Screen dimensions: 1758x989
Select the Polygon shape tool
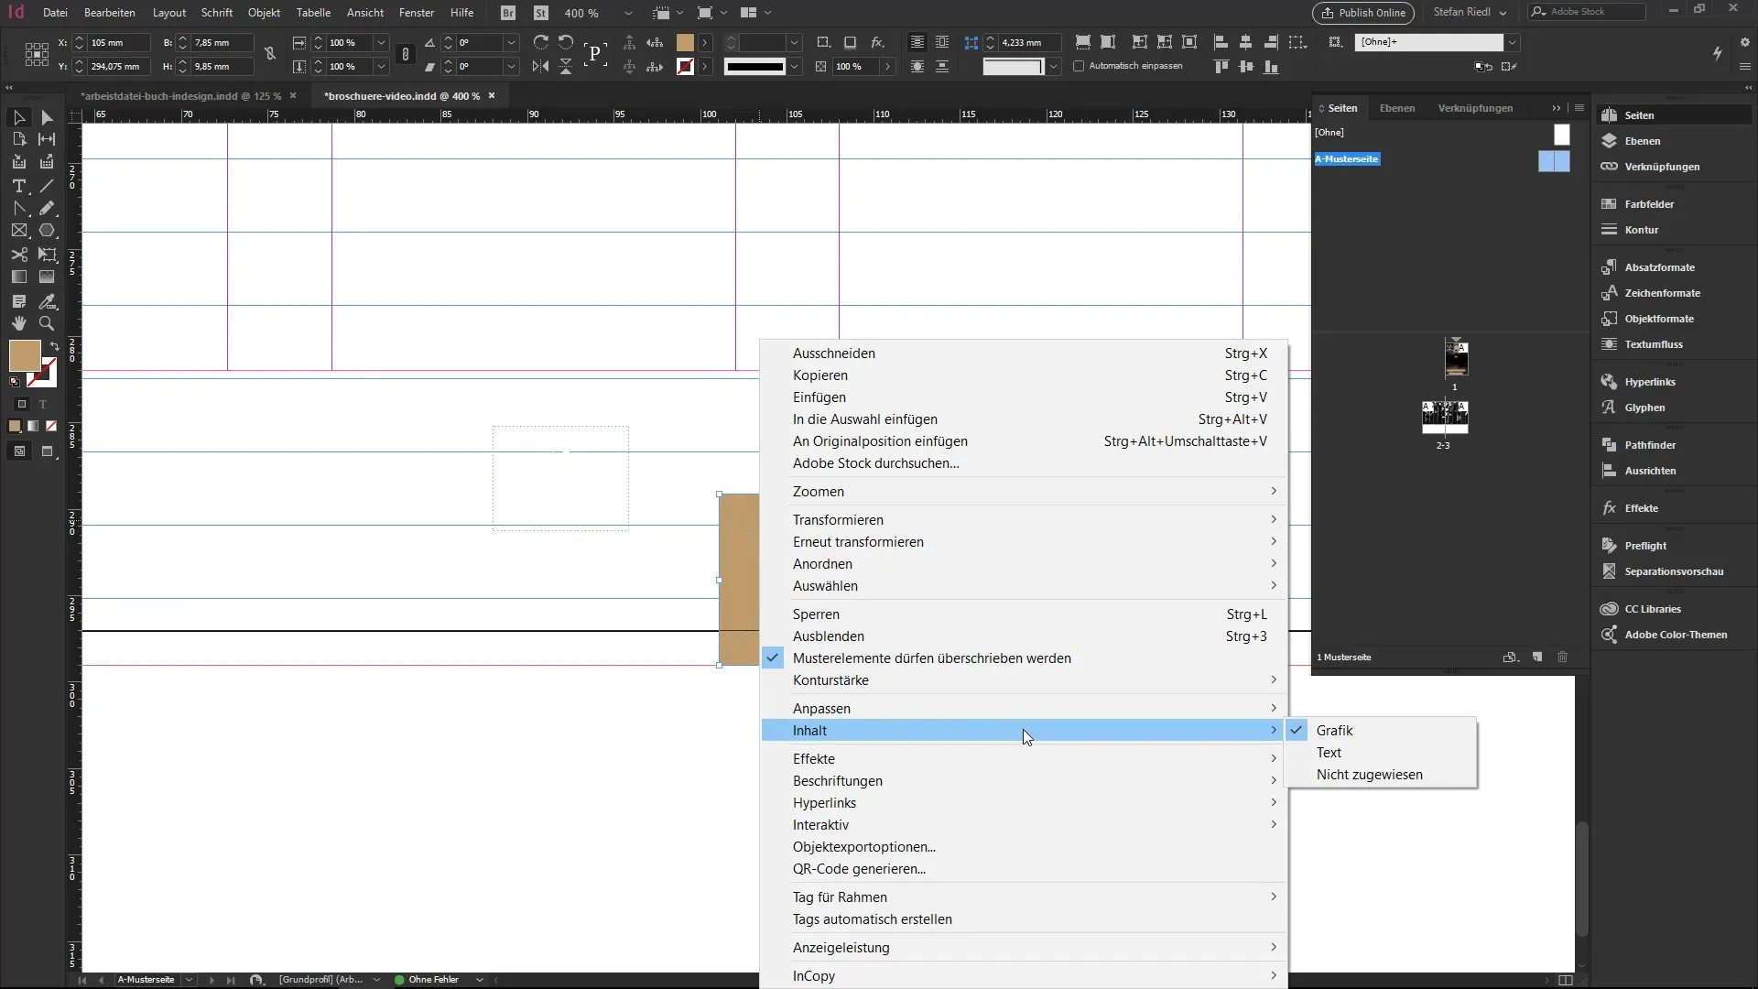click(47, 231)
